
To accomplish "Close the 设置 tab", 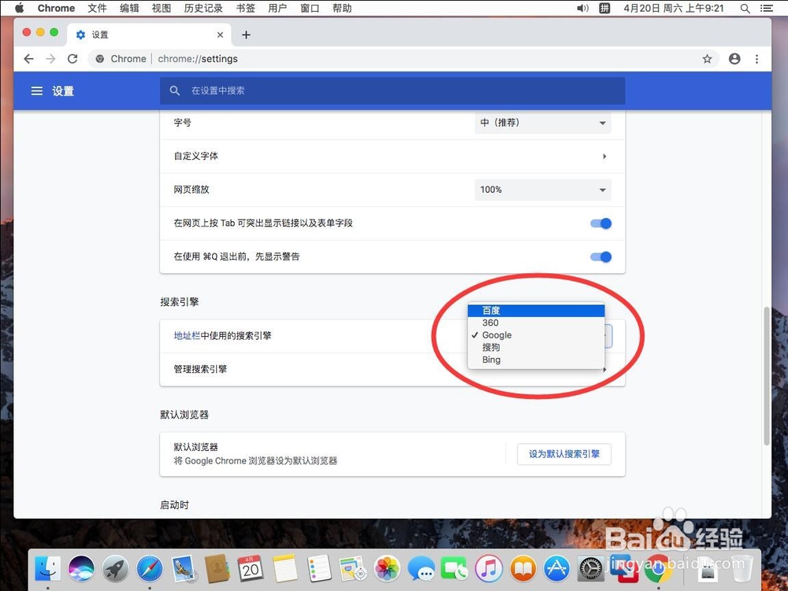I will [x=220, y=35].
